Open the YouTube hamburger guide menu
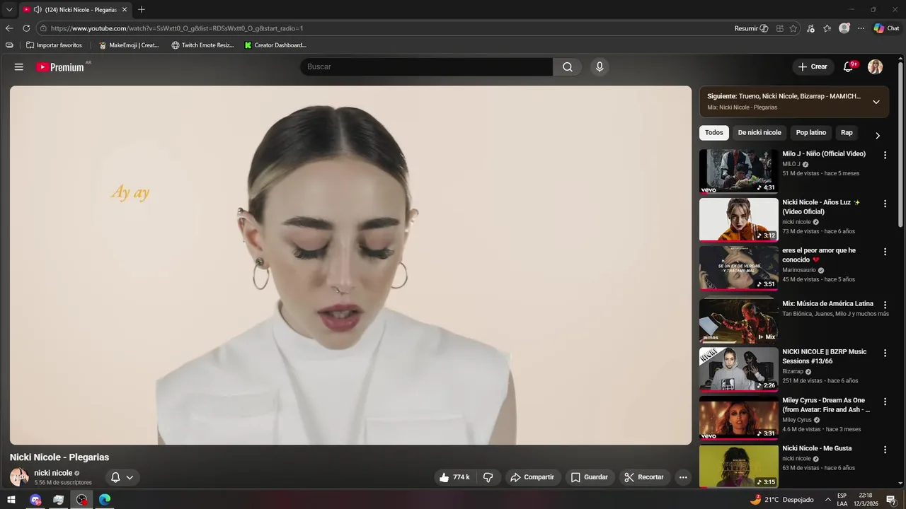This screenshot has height=509, width=906. click(x=19, y=67)
